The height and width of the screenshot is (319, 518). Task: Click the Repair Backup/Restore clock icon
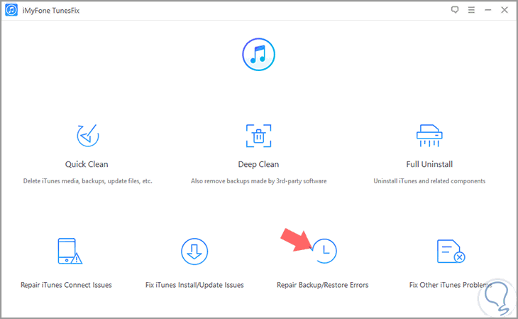tap(324, 252)
